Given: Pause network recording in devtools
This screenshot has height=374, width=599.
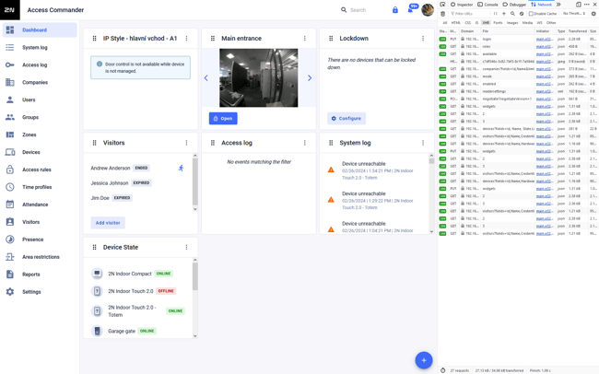Looking at the screenshot, I should (495, 14).
